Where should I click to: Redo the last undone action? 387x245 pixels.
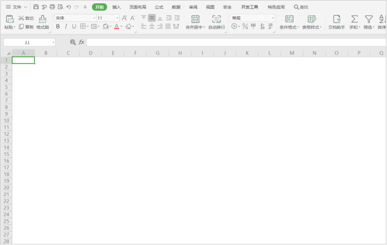pos(76,7)
